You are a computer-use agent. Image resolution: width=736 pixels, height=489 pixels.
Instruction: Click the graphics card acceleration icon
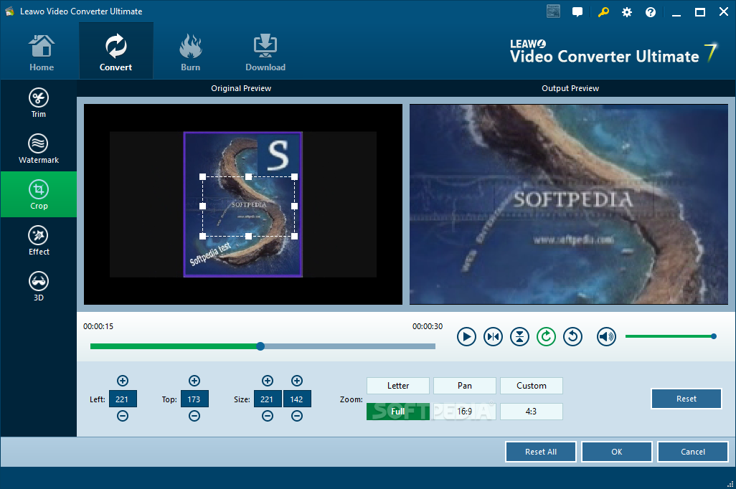(553, 11)
